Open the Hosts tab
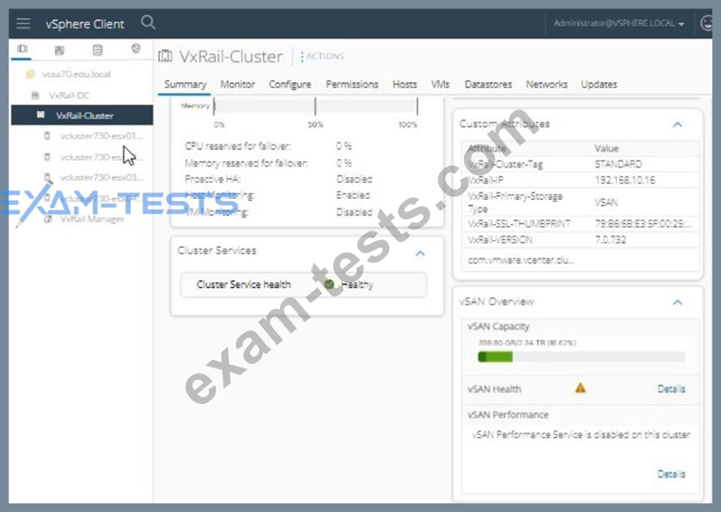This screenshot has width=721, height=512. point(405,84)
